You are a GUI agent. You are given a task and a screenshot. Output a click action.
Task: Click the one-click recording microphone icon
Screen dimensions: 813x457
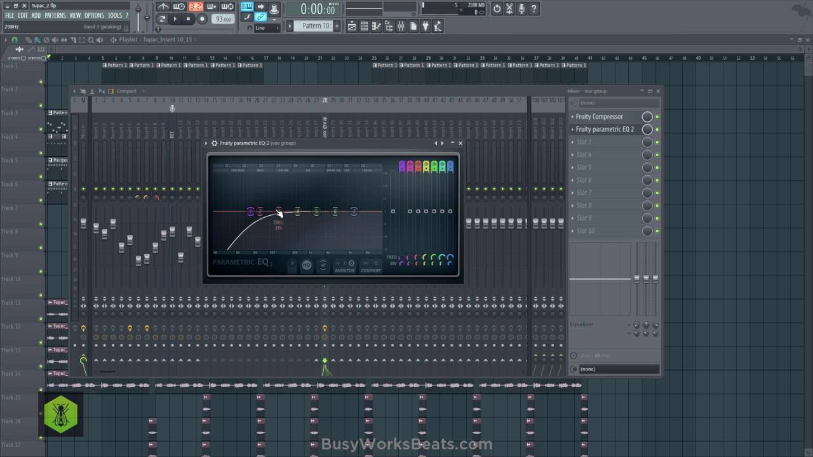point(521,9)
